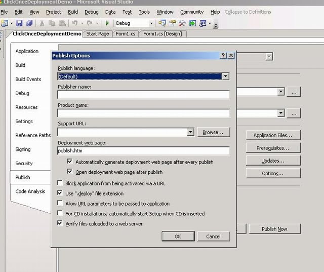Image resolution: width=324 pixels, height=272 pixels.
Task: Expand the Publish language dropdown
Action: [225, 76]
